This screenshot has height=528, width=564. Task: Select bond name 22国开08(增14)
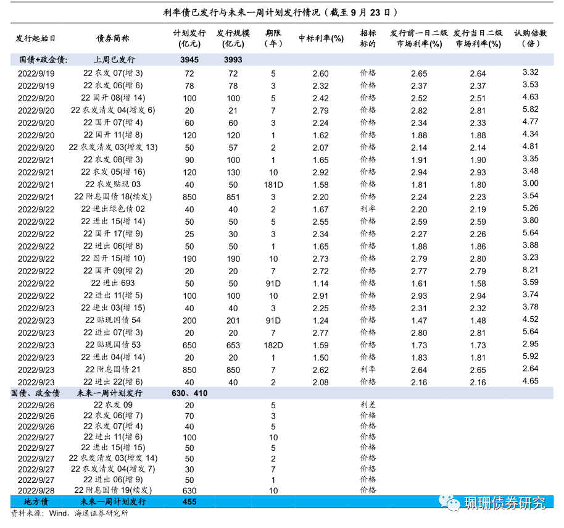click(113, 98)
